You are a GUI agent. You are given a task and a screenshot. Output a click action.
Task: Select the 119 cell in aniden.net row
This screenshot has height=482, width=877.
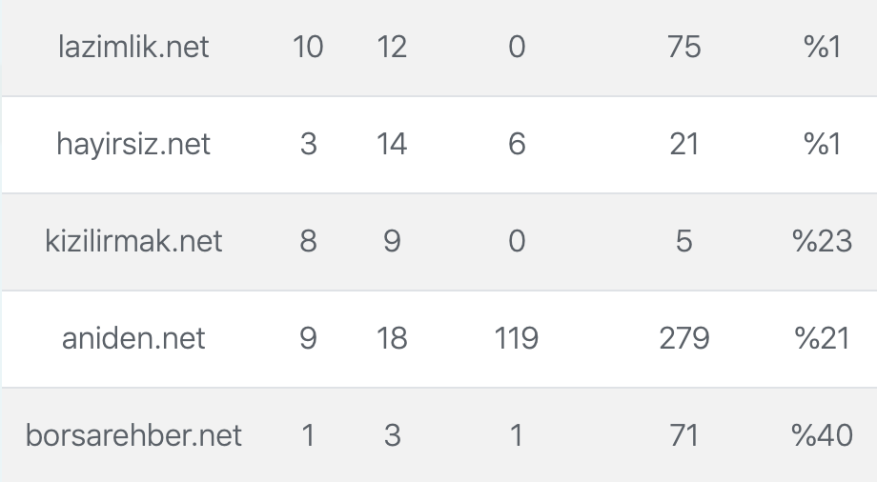[x=517, y=338]
